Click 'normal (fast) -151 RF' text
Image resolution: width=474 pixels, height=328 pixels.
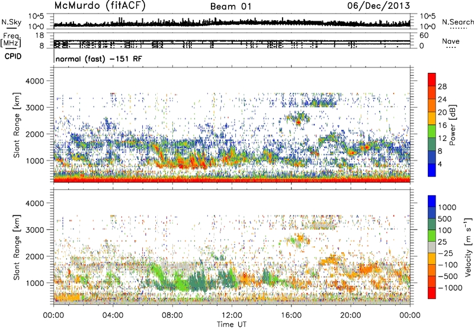click(x=98, y=59)
